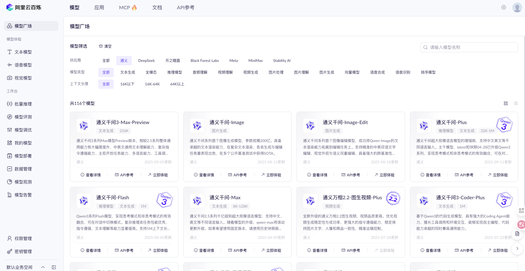Select DeepSeek provider filter
This screenshot has height=271, width=525.
(x=147, y=61)
